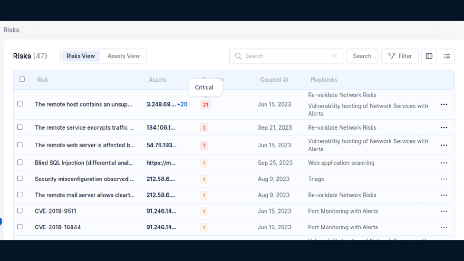The image size is (464, 261).
Task: Open the column layout icon button
Action: [x=429, y=56]
